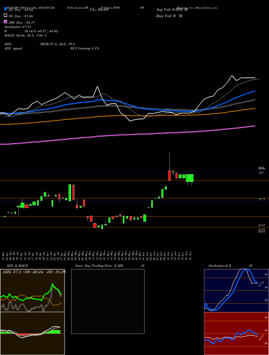Select the '200 Day = 28.17' legend text
269x355 pixels.
[x=22, y=23]
